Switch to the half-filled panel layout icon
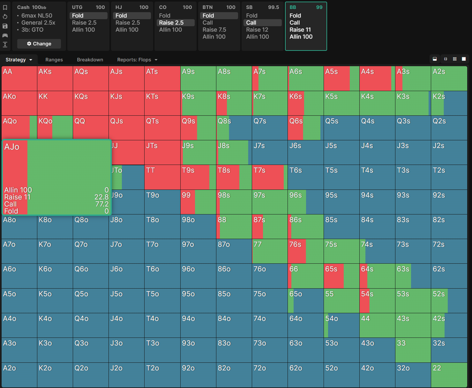This screenshot has width=472, height=388. point(435,59)
